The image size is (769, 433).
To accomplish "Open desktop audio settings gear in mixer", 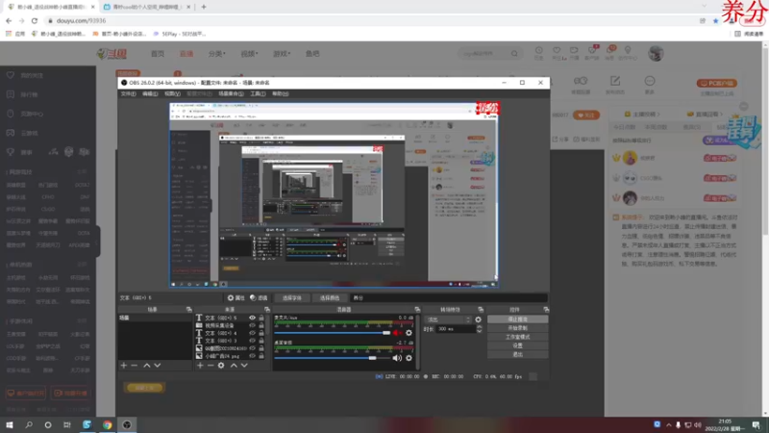I will (x=409, y=358).
